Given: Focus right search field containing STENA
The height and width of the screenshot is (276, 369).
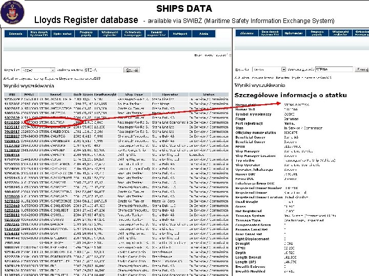Looking at the screenshot, I should pos(334,69).
